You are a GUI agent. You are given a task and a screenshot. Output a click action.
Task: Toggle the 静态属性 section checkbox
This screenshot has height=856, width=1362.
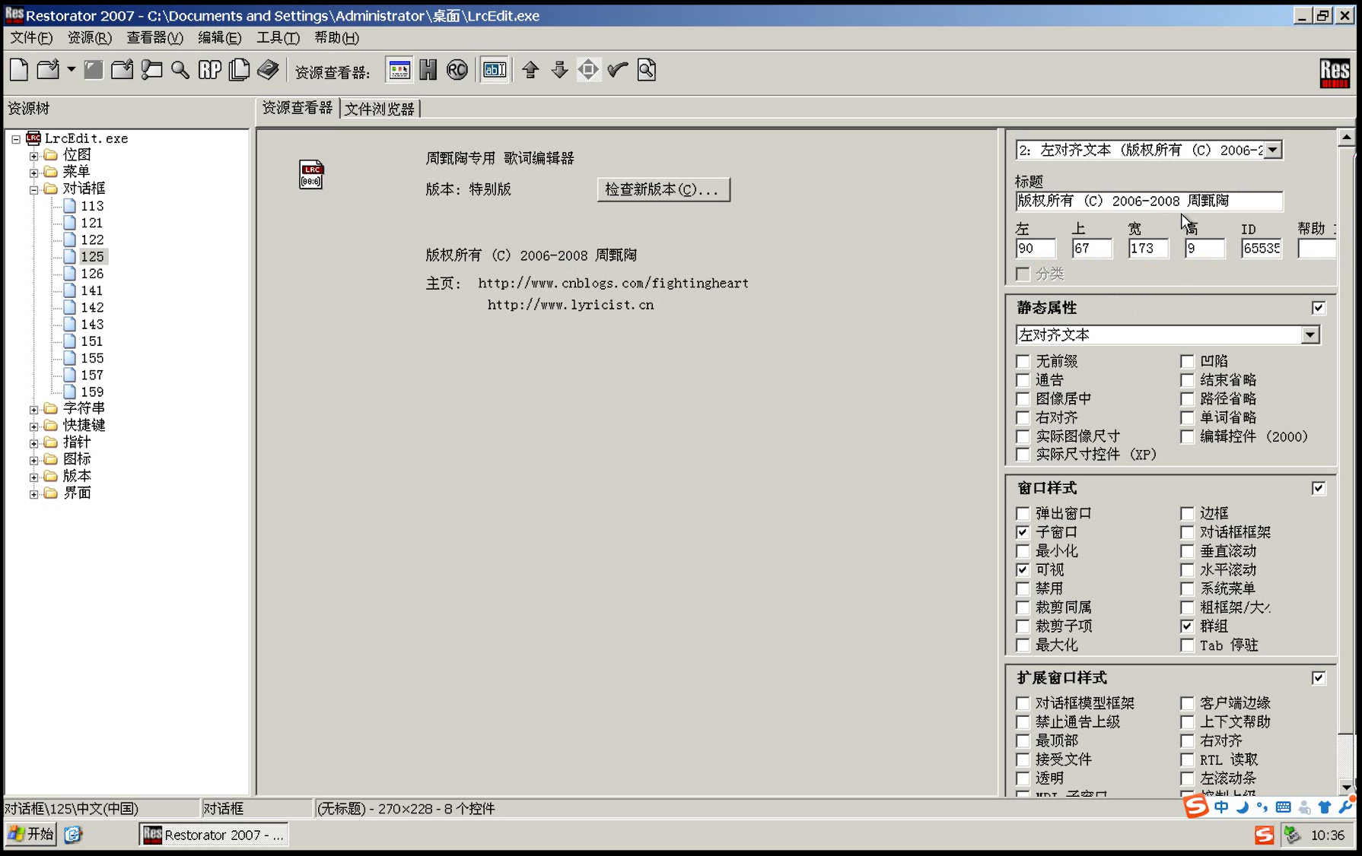click(1319, 308)
